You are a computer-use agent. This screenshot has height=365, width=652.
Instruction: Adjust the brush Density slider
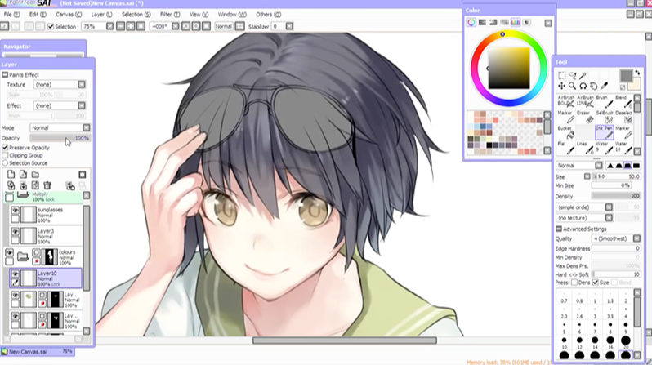click(x=616, y=196)
